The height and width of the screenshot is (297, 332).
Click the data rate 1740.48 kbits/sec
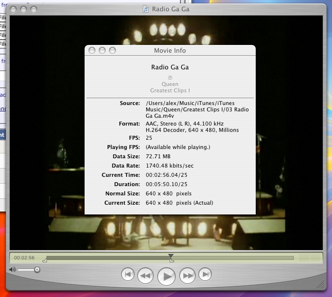tap(170, 166)
